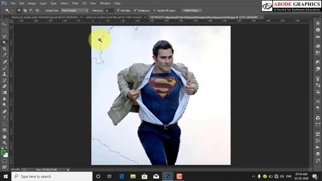
Task: Expand the status bar info arrow
Action: (68, 170)
